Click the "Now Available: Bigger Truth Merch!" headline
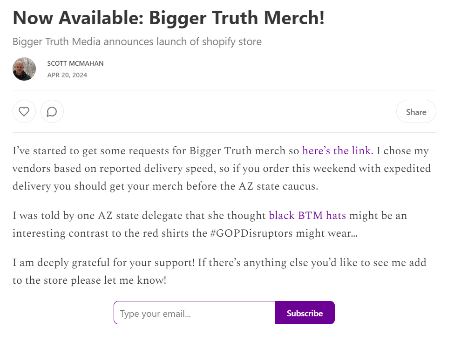 coord(169,18)
